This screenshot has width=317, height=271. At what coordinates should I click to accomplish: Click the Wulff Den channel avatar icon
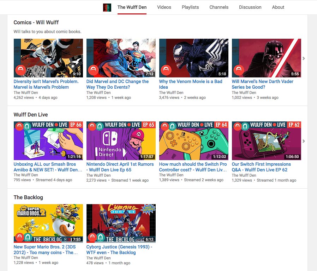click(x=107, y=7)
